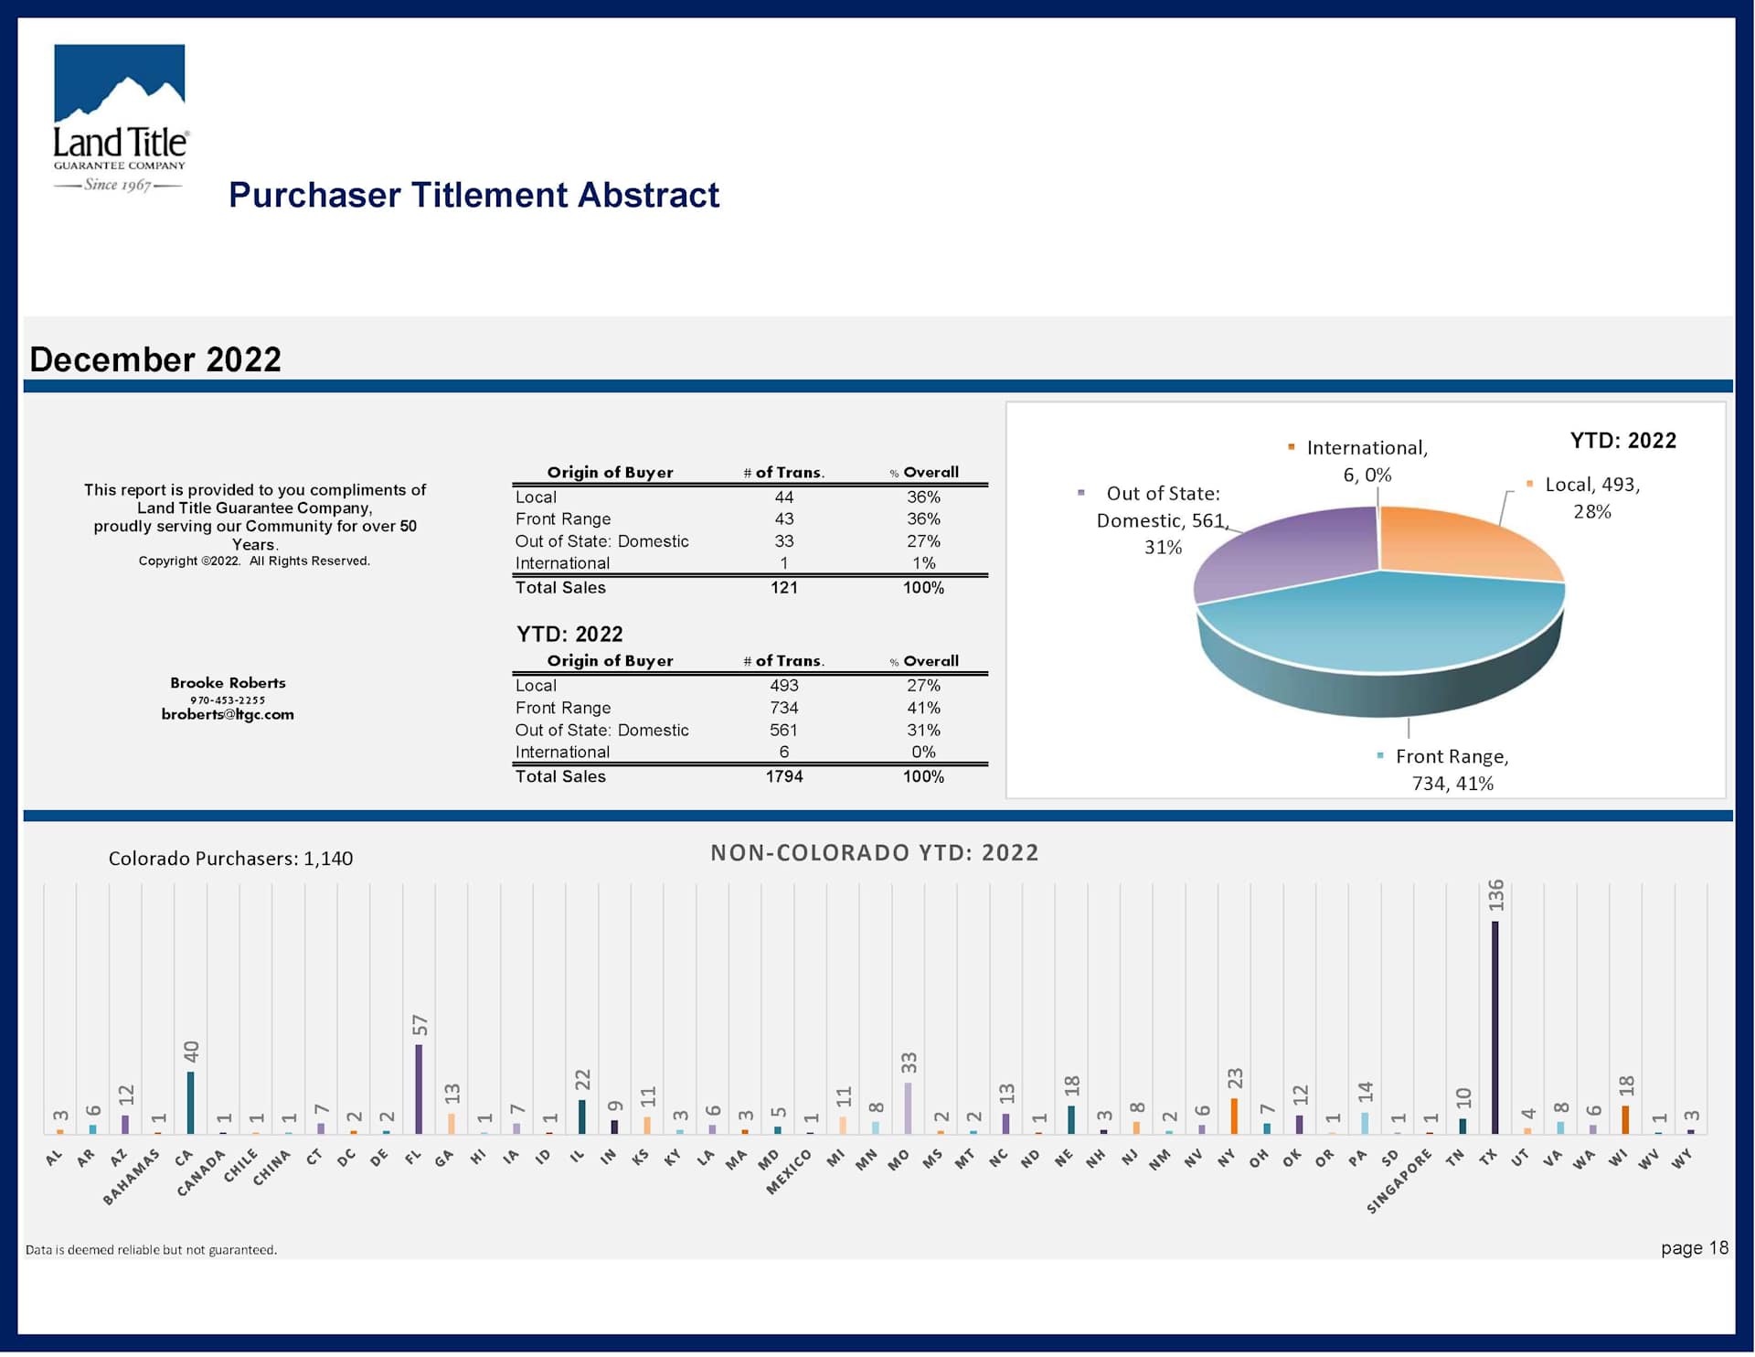
Task: Click the YTD Total Sales value 1794
Action: click(783, 776)
